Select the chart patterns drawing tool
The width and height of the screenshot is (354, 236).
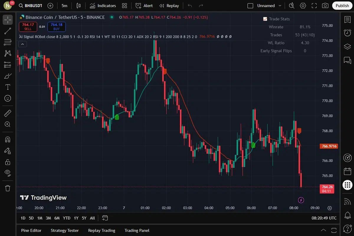[8, 53]
